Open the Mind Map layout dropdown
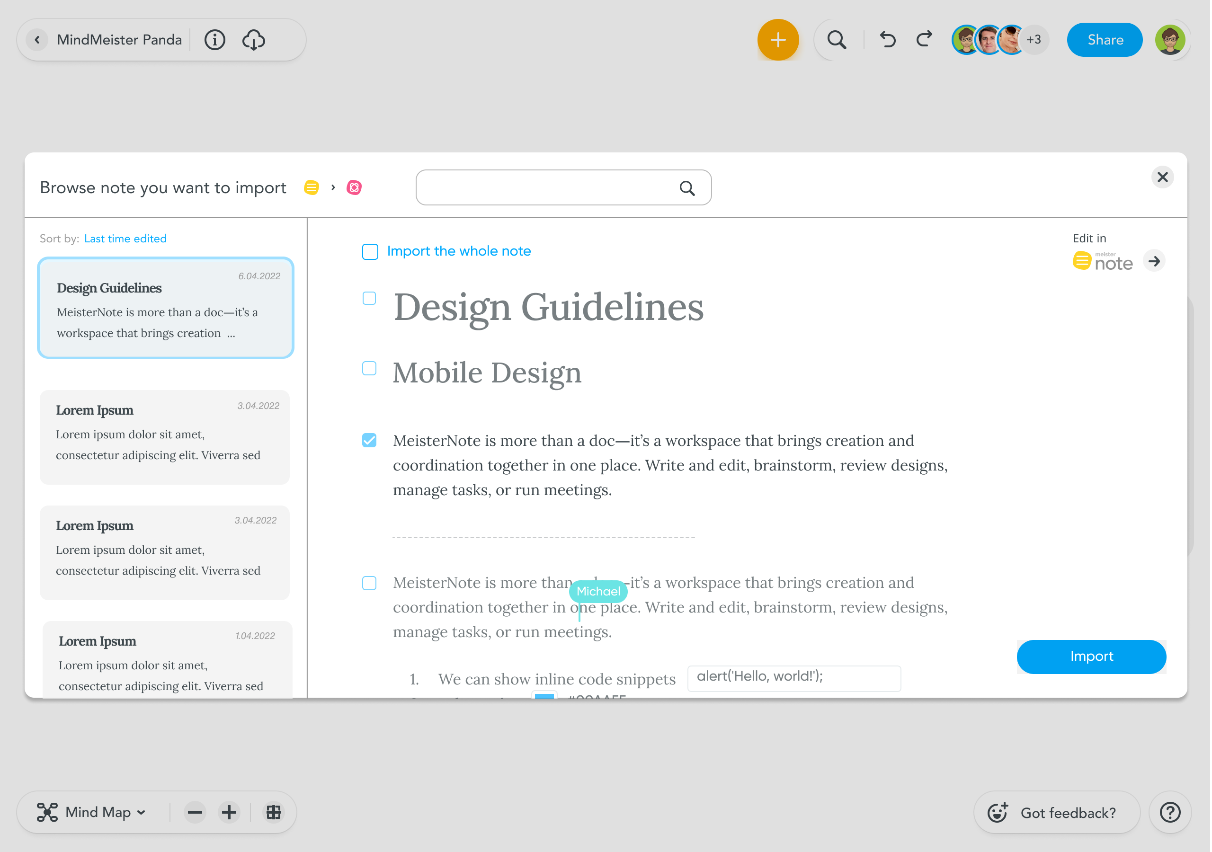The image size is (1212, 852). pos(91,812)
